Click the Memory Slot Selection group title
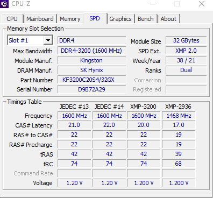213x198 pixels. tap(35, 29)
